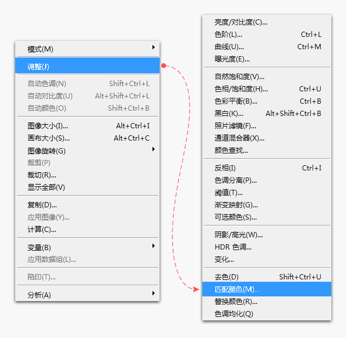Open 照片滤镜(F)... adjustment

(x=267, y=126)
